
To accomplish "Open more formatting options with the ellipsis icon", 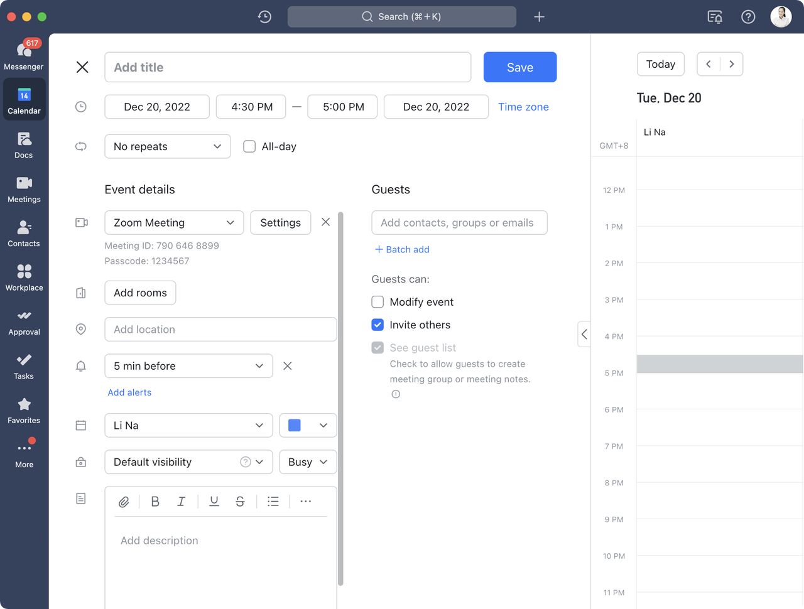I will (305, 502).
